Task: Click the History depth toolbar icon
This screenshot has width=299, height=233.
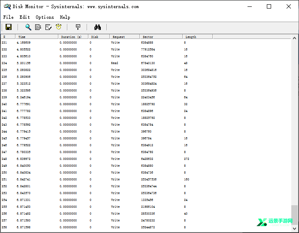Action: pos(78,27)
